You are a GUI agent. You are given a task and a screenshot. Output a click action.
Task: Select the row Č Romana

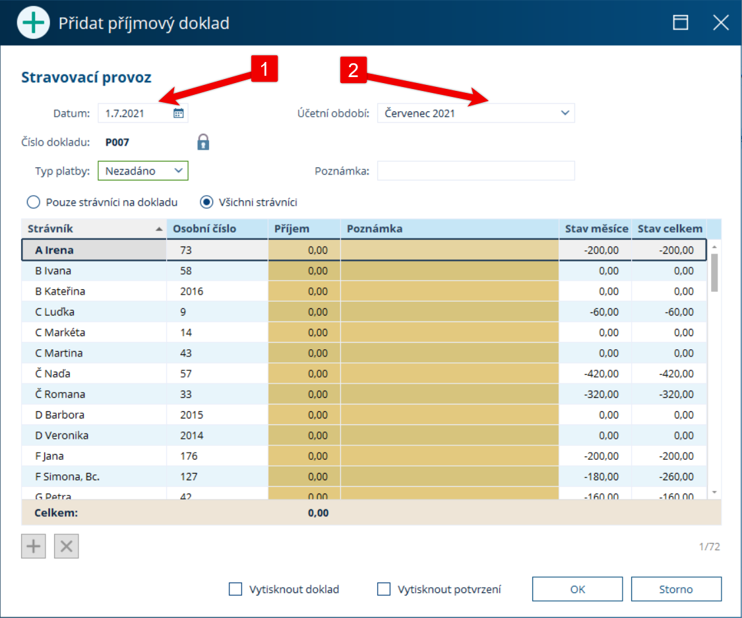[364, 395]
